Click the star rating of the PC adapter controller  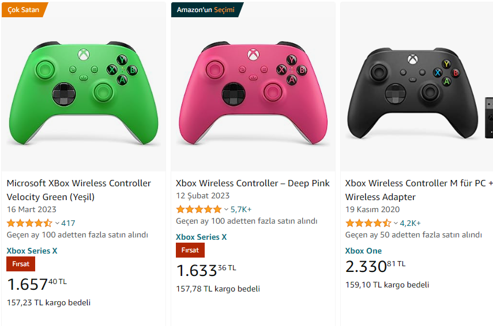pyautogui.click(x=368, y=223)
